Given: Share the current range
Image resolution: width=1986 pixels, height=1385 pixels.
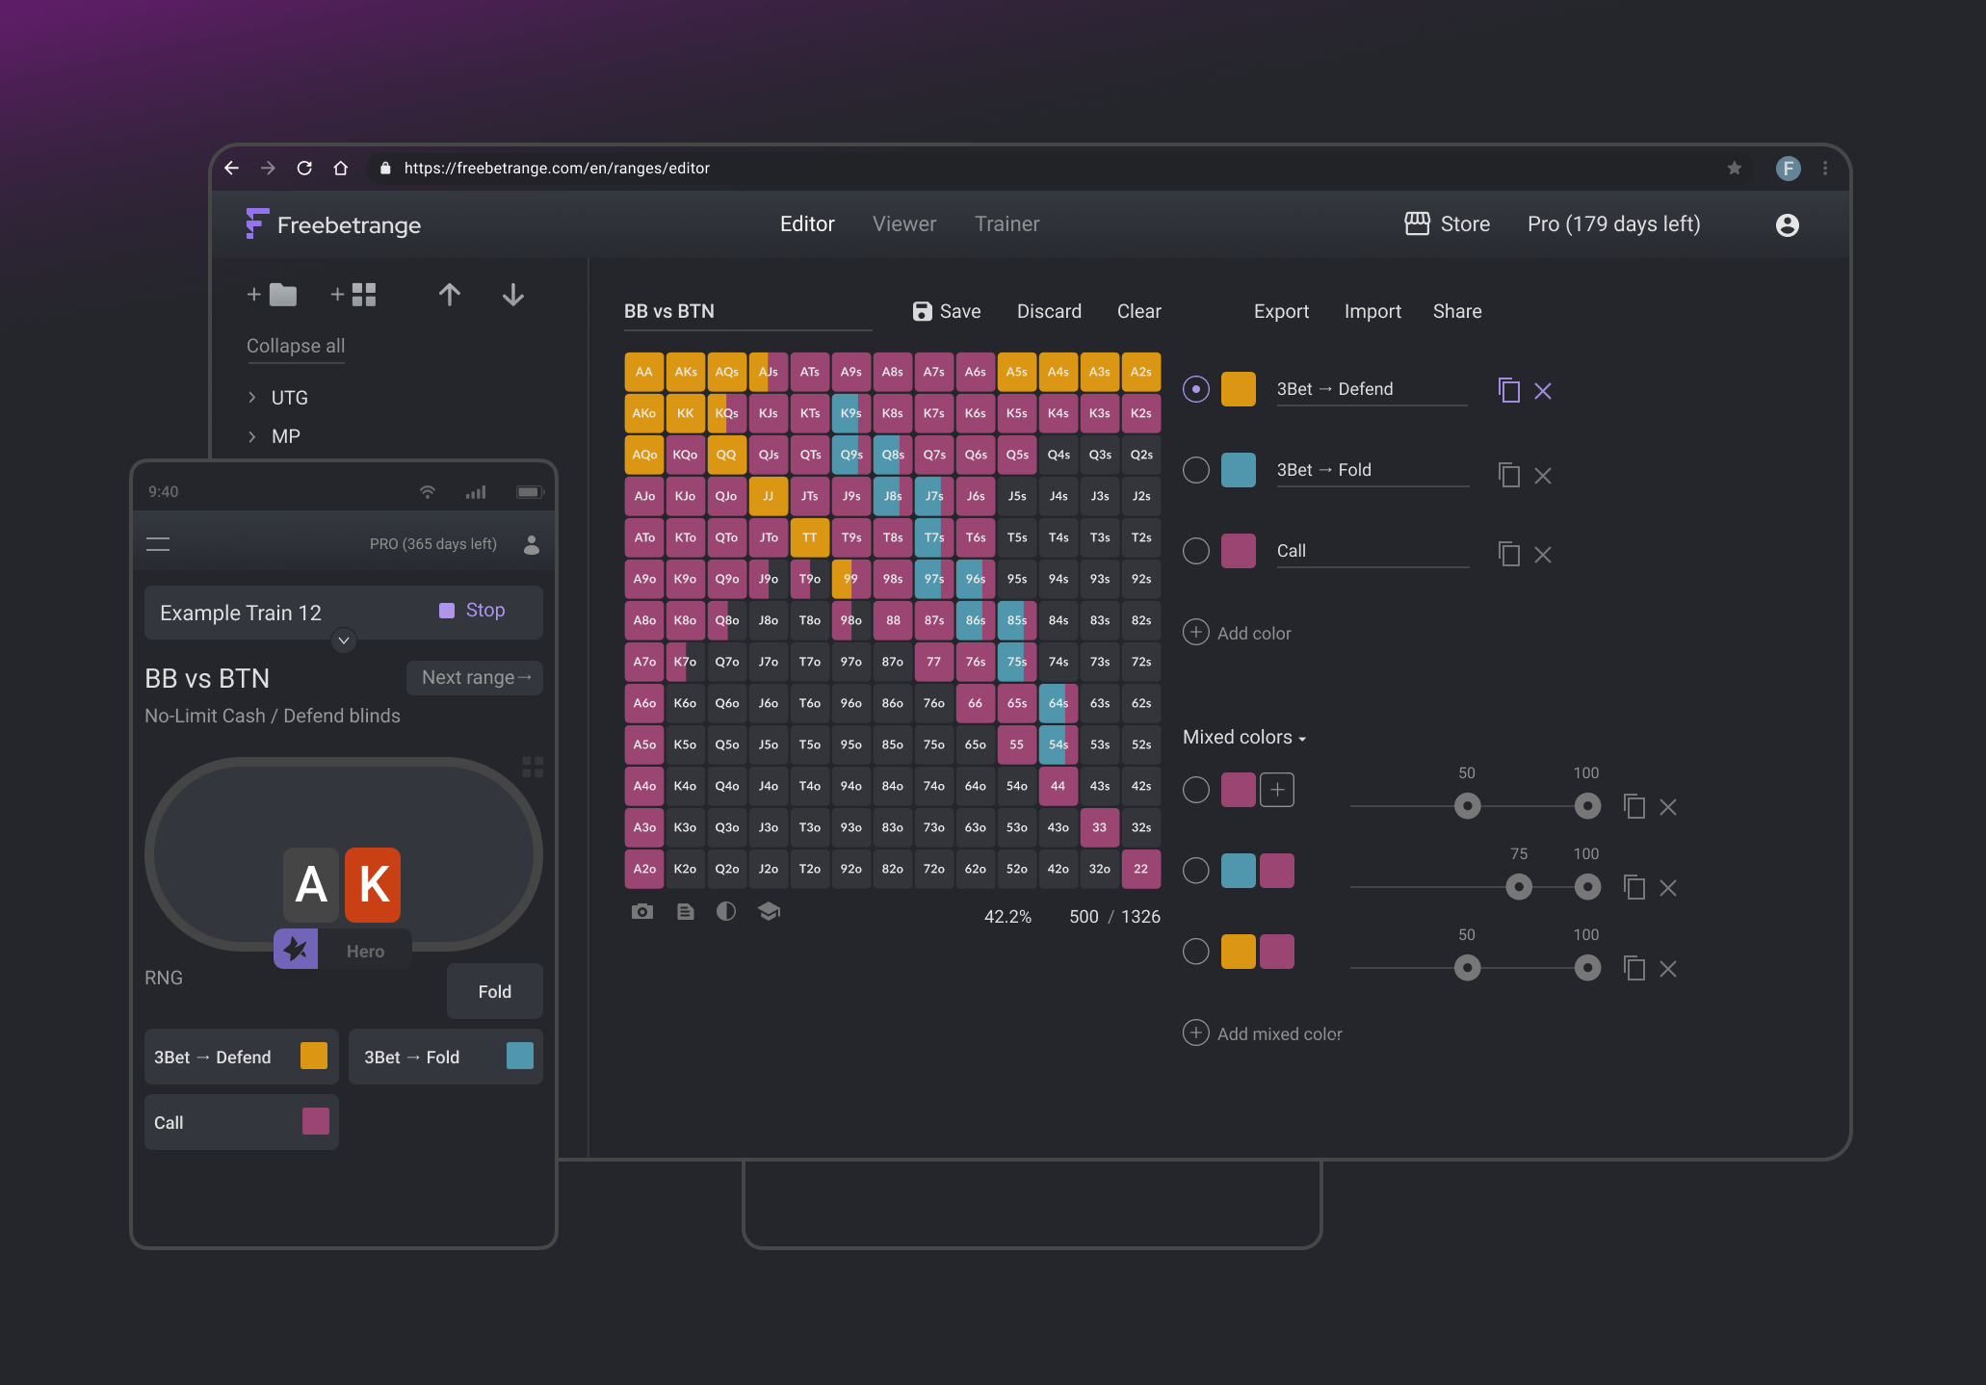Looking at the screenshot, I should pyautogui.click(x=1457, y=311).
